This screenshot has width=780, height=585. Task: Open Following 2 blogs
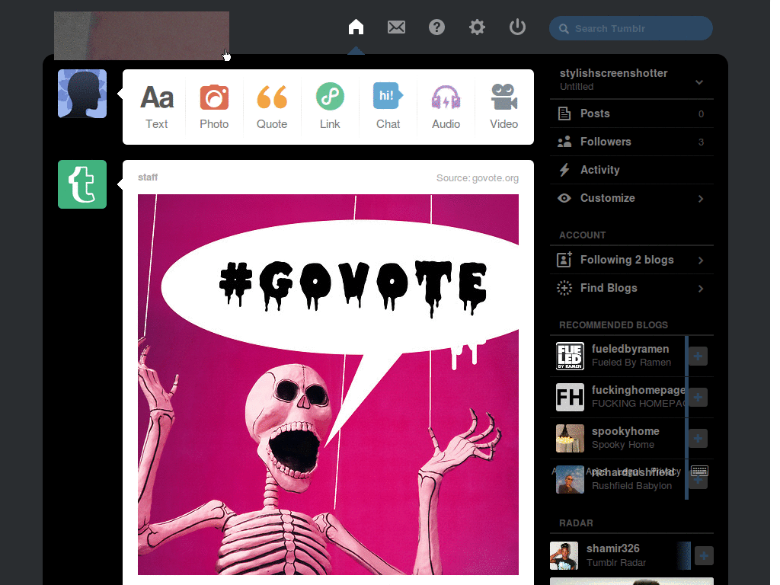[631, 260]
